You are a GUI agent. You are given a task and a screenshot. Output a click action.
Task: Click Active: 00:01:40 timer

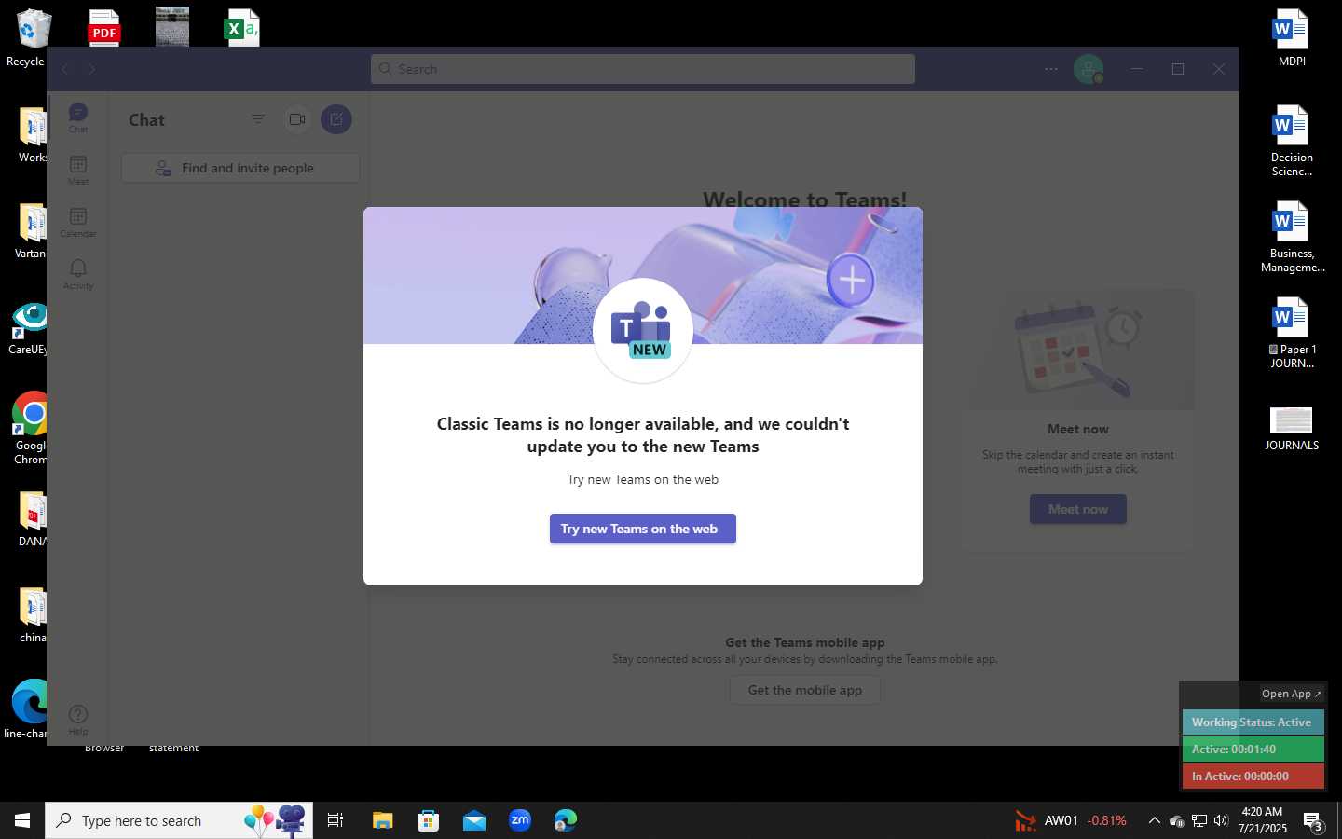1253,750
